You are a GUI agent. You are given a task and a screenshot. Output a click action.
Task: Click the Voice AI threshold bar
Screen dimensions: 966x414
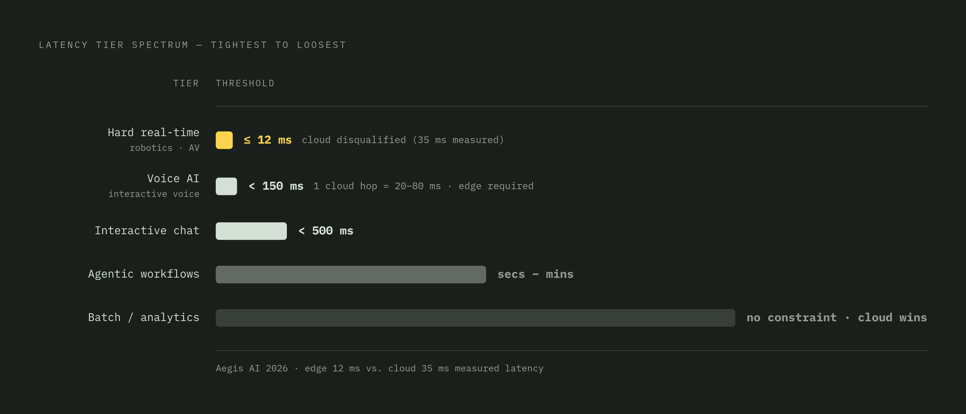point(226,186)
